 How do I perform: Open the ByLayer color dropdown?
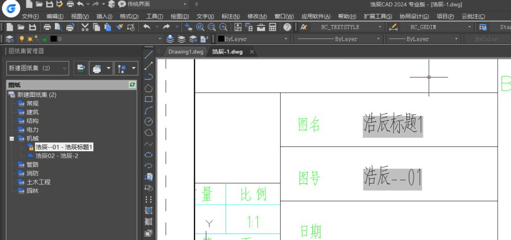pyautogui.click(x=253, y=39)
